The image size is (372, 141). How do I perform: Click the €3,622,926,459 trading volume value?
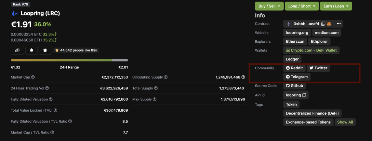pos(114,88)
